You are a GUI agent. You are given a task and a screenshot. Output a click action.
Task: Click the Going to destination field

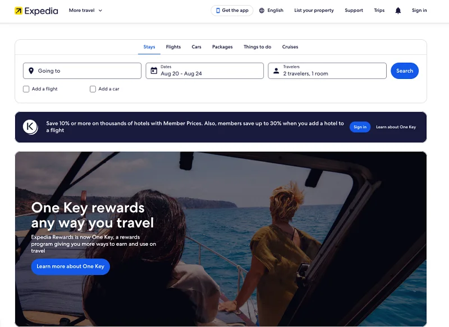82,71
